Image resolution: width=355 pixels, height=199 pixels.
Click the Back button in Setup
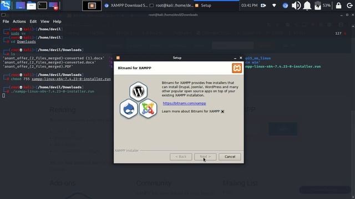[181, 156]
